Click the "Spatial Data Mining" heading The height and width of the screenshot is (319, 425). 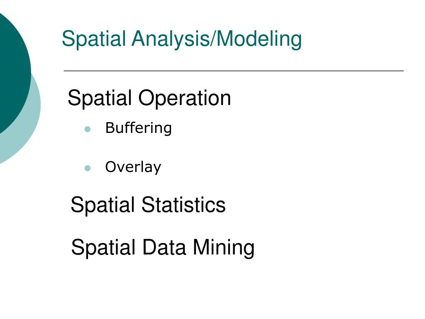point(162,248)
